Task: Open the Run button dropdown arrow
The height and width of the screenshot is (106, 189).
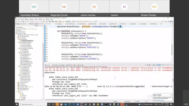Action: coord(51,21)
